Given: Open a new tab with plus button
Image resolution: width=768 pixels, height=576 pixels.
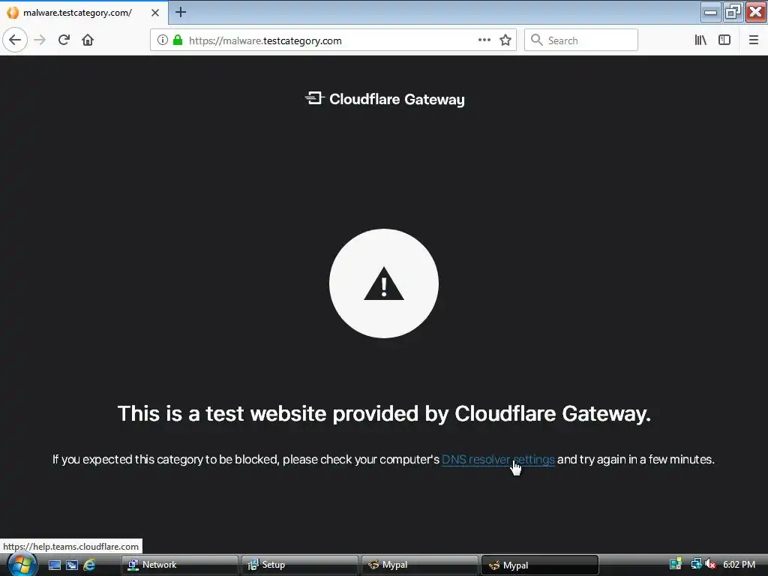Looking at the screenshot, I should (x=181, y=12).
